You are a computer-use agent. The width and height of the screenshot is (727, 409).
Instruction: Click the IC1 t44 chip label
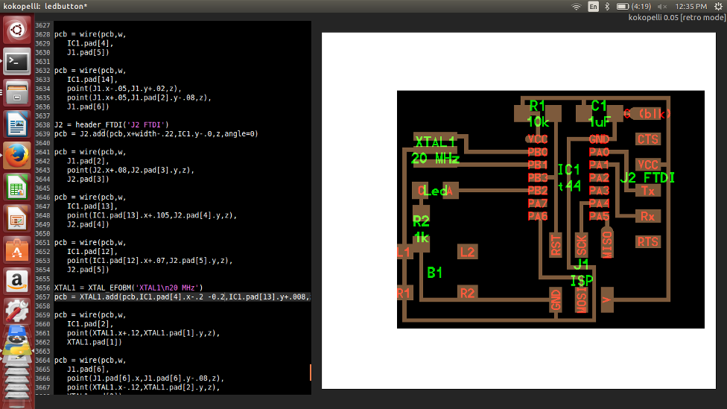pyautogui.click(x=569, y=177)
